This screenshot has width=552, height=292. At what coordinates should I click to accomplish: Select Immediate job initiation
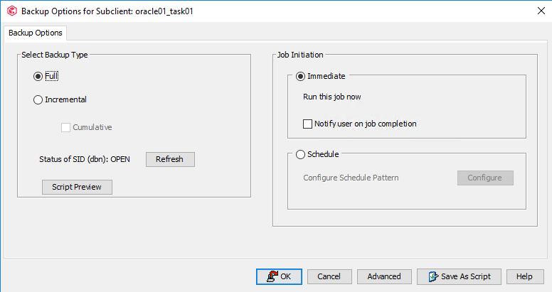tap(301, 76)
